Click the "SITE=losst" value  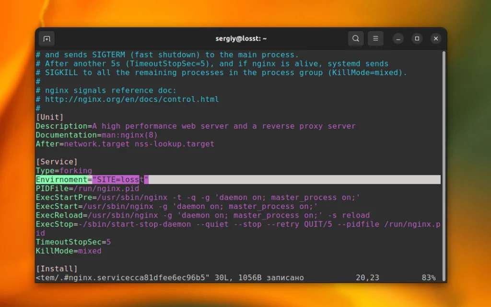tap(120, 180)
